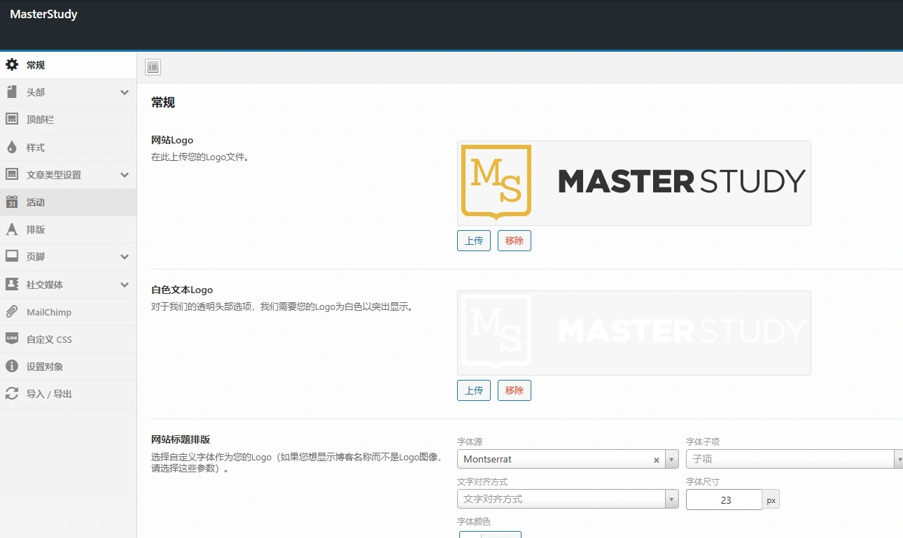Select the 排版 typography icon
The height and width of the screenshot is (538, 903).
pos(12,229)
